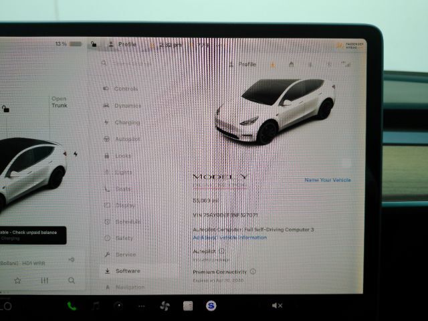
Task: Tap the media source icon in the player
Action: [72, 259]
